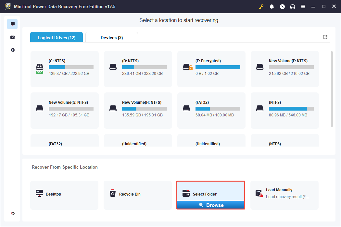Open the toolbox utilities sidebar icon
This screenshot has height=227, width=341.
point(12,37)
